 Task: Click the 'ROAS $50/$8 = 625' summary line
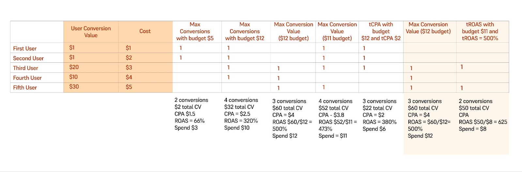[x=483, y=122]
